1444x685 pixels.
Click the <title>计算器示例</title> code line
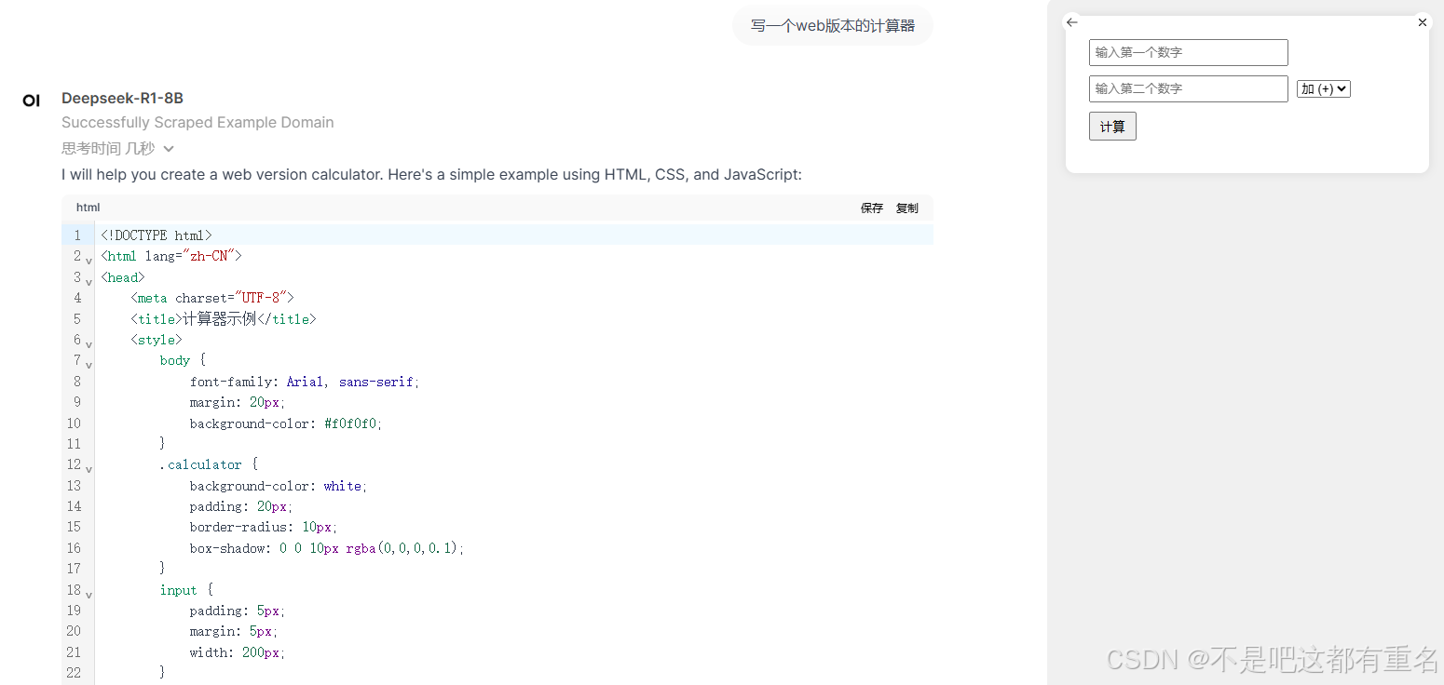pyautogui.click(x=224, y=319)
